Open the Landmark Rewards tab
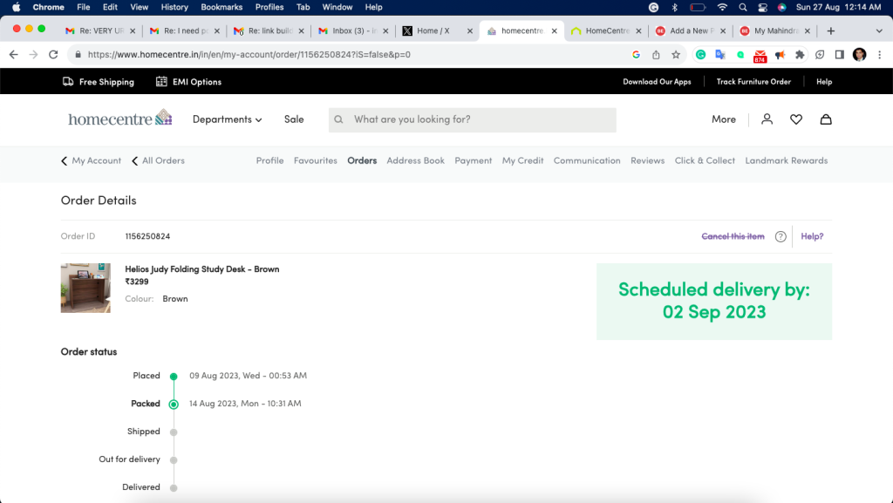The image size is (893, 503). [x=786, y=160]
